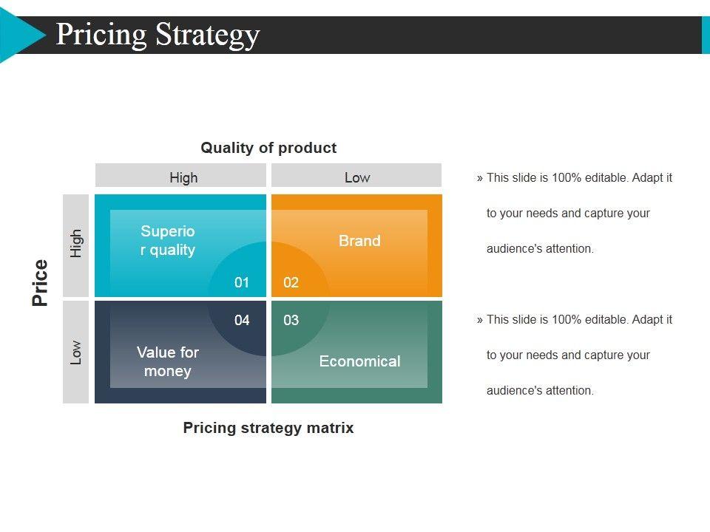Select the Pricing strategy matrix caption
This screenshot has height=532, width=710.
point(268,428)
